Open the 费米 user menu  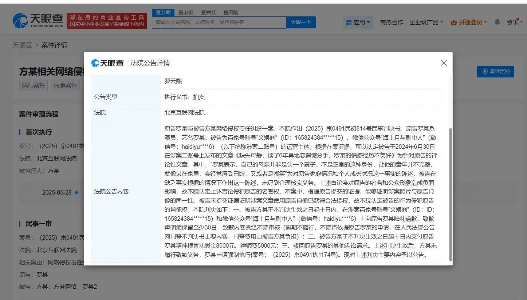click(x=514, y=22)
